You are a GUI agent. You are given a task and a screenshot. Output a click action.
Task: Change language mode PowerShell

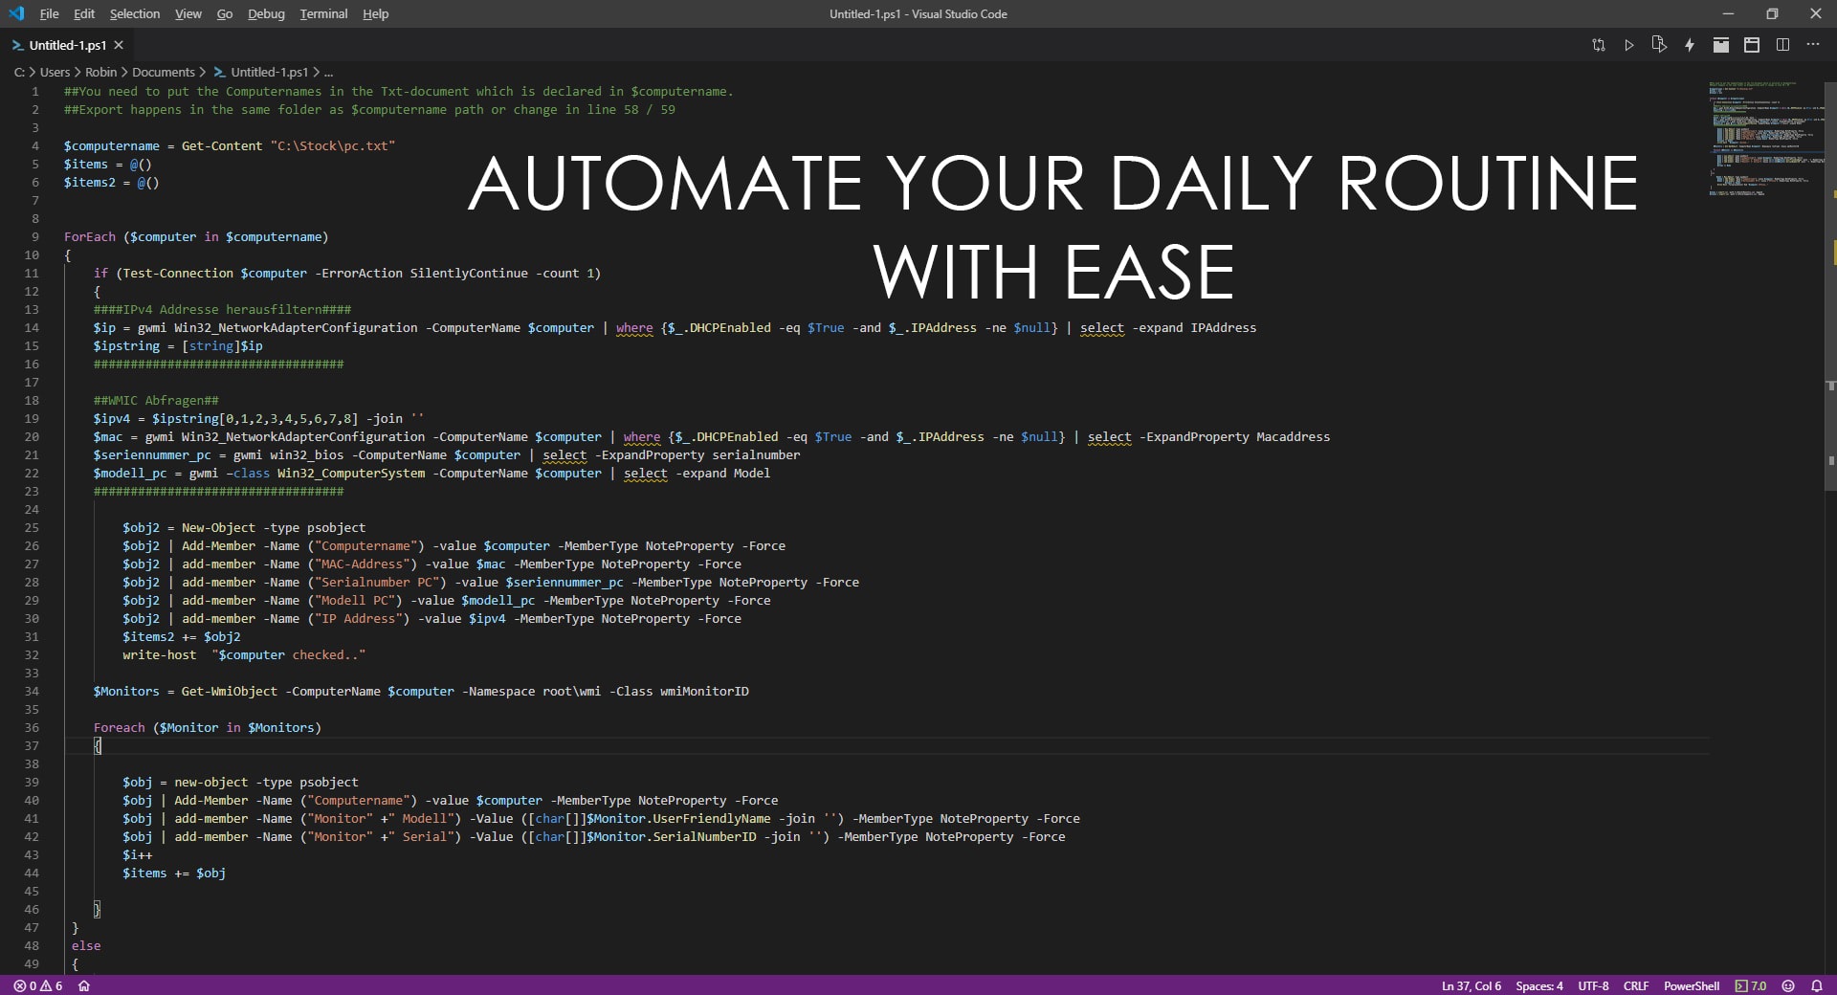click(x=1691, y=985)
